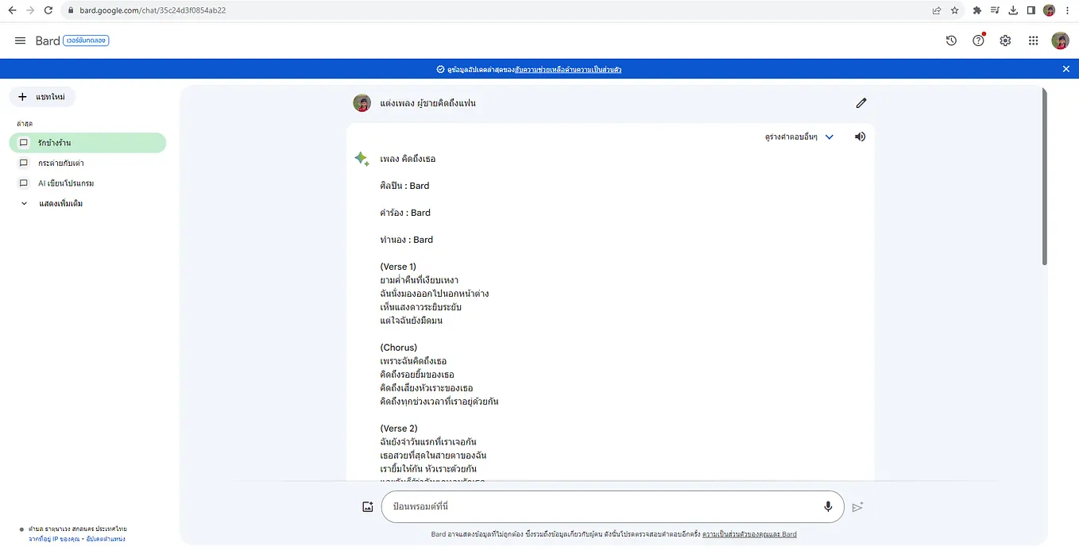Toggle the sidebar with the hamburger icon

pyautogui.click(x=20, y=40)
